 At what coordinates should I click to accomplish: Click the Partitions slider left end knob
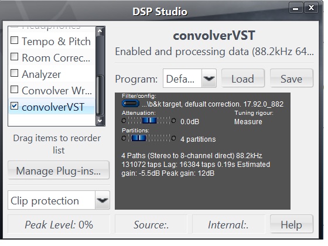tap(124, 138)
